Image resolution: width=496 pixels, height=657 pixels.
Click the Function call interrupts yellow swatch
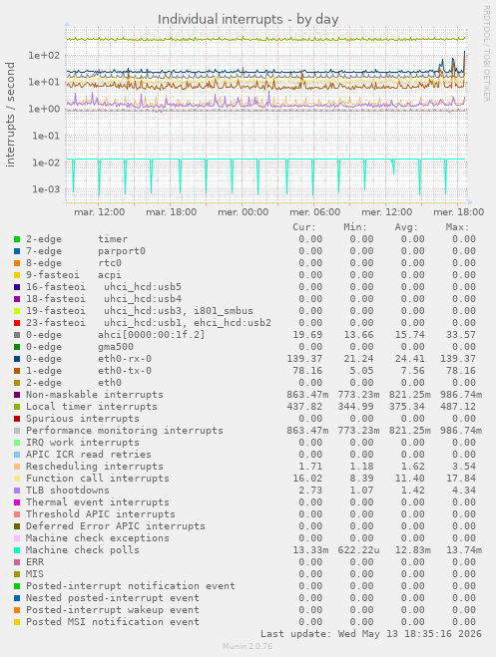click(17, 479)
